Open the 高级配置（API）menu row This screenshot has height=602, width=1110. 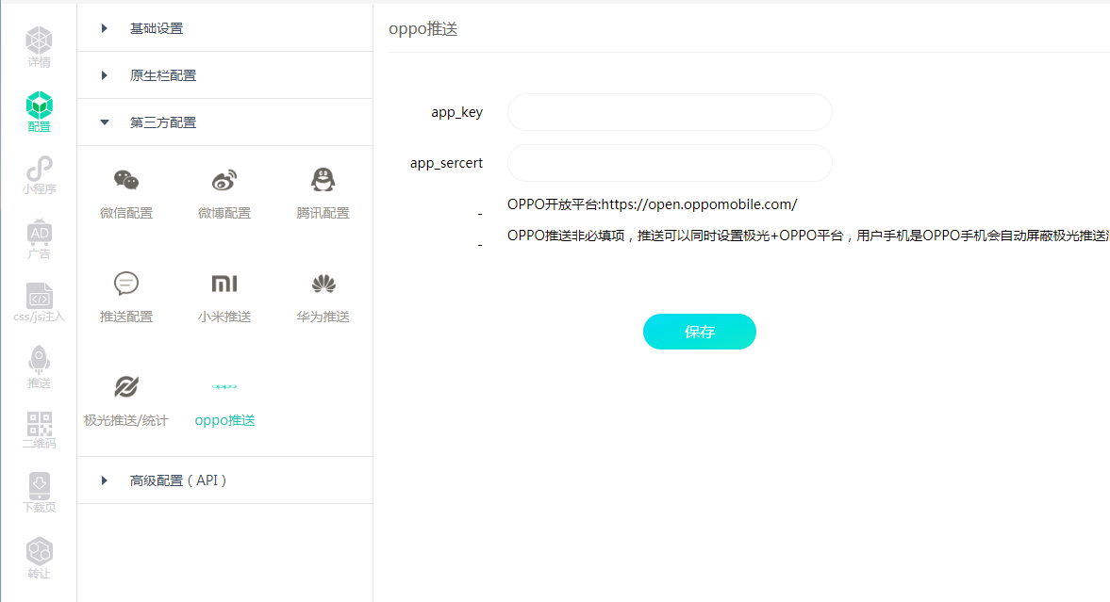pos(225,480)
